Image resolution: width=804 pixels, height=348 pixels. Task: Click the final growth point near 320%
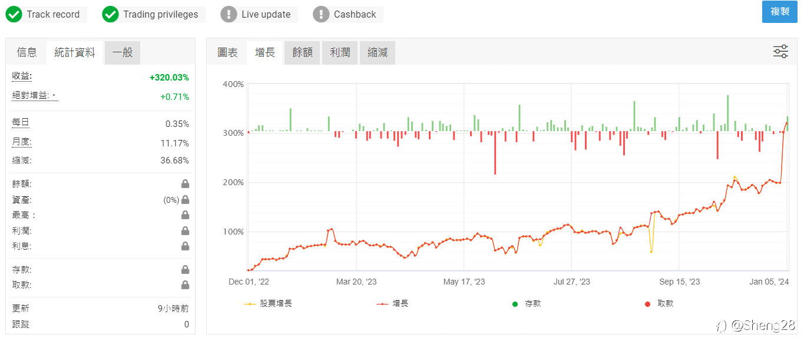786,123
